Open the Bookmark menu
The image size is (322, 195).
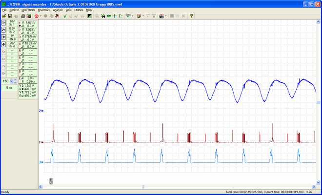[x=44, y=10]
